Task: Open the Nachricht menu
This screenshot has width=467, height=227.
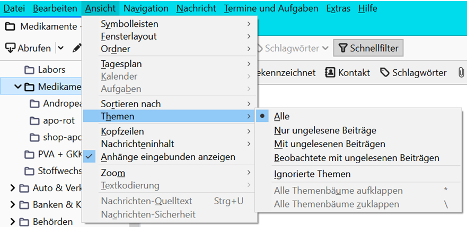Action: click(x=196, y=8)
